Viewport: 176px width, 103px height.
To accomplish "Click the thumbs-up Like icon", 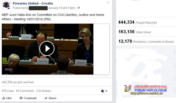I will (x=4, y=98).
